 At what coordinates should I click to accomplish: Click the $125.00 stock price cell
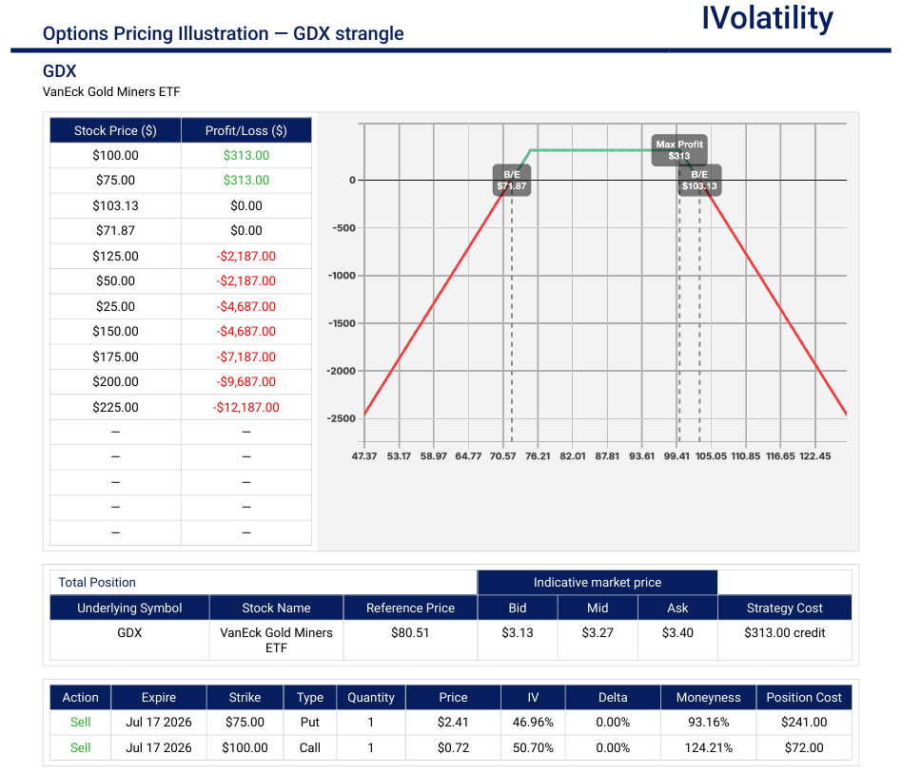click(115, 256)
